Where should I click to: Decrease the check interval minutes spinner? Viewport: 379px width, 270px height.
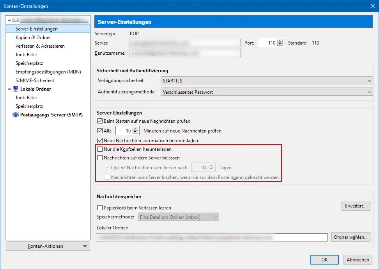[x=135, y=132]
